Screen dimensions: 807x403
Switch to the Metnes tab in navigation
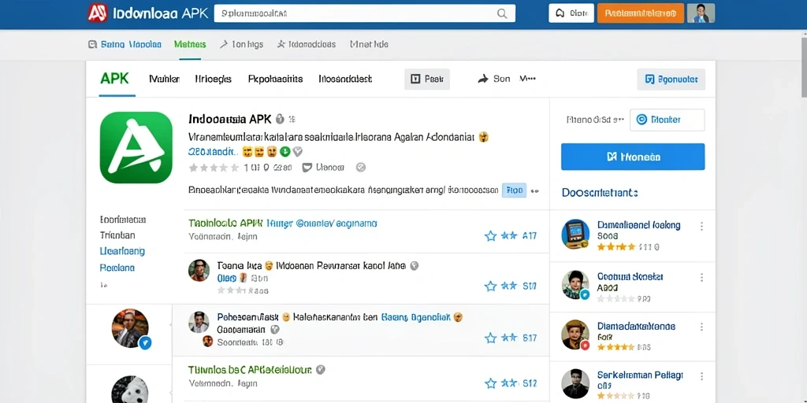pyautogui.click(x=190, y=44)
